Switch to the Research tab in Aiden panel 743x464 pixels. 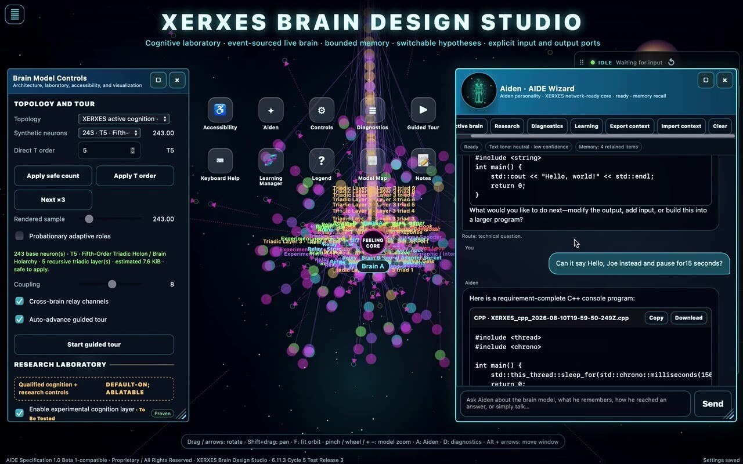(507, 126)
